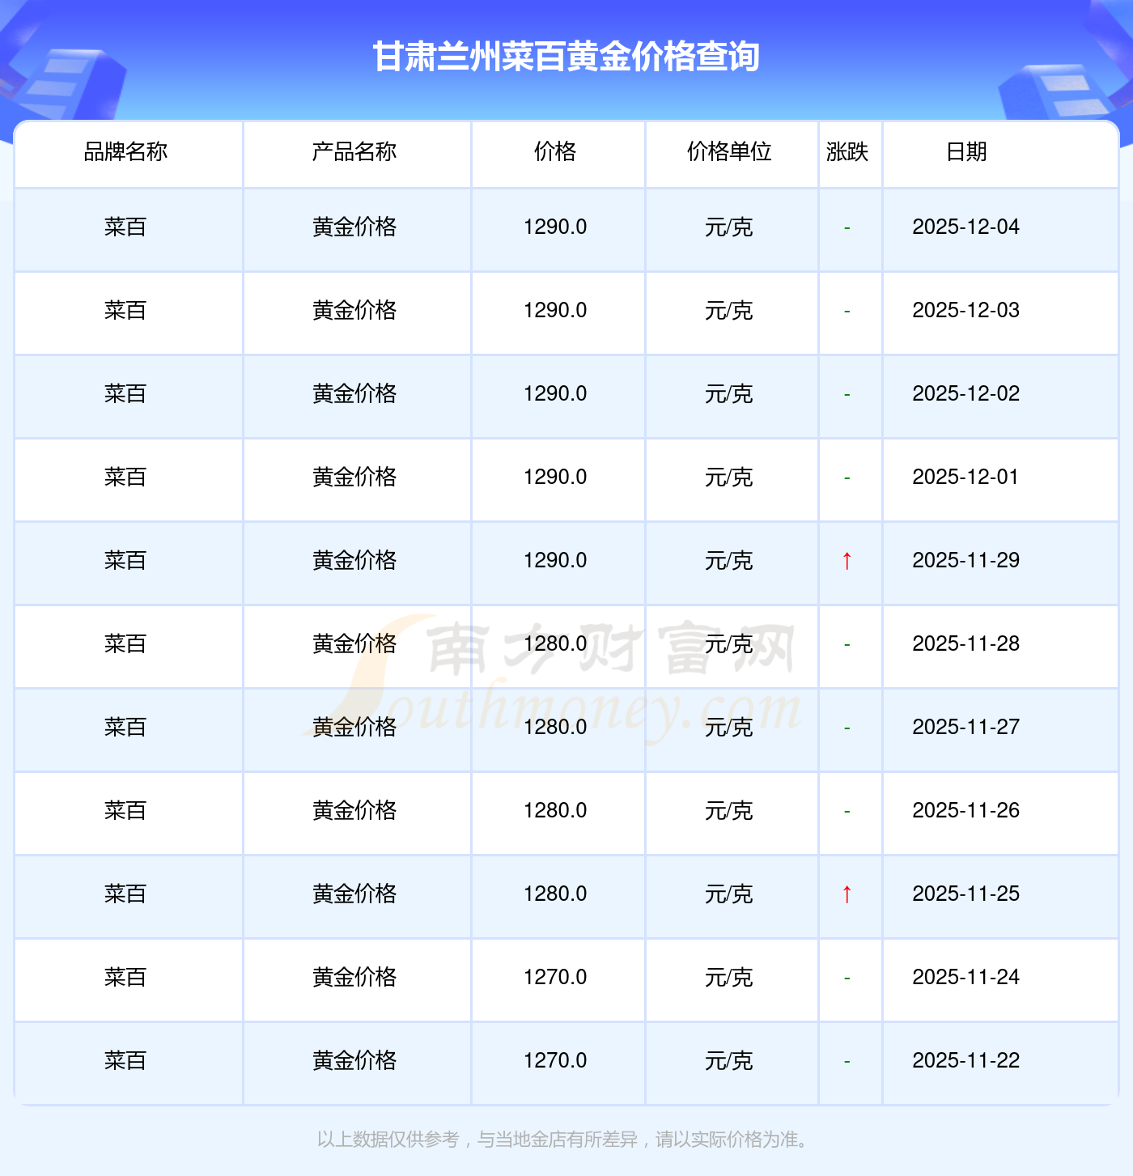Select the price 1280.0 for 2025-11-28
The image size is (1133, 1176).
coord(555,644)
